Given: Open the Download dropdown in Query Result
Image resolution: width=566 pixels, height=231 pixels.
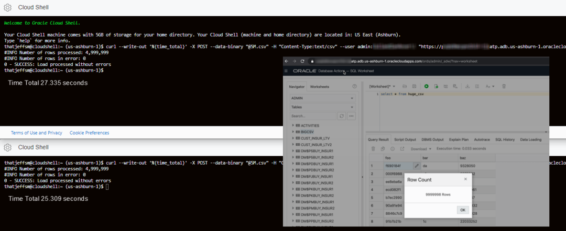Looking at the screenshot, I should [420, 148].
